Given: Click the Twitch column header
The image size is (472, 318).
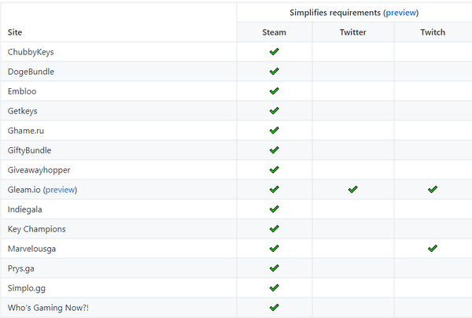Looking at the screenshot, I should 433,32.
